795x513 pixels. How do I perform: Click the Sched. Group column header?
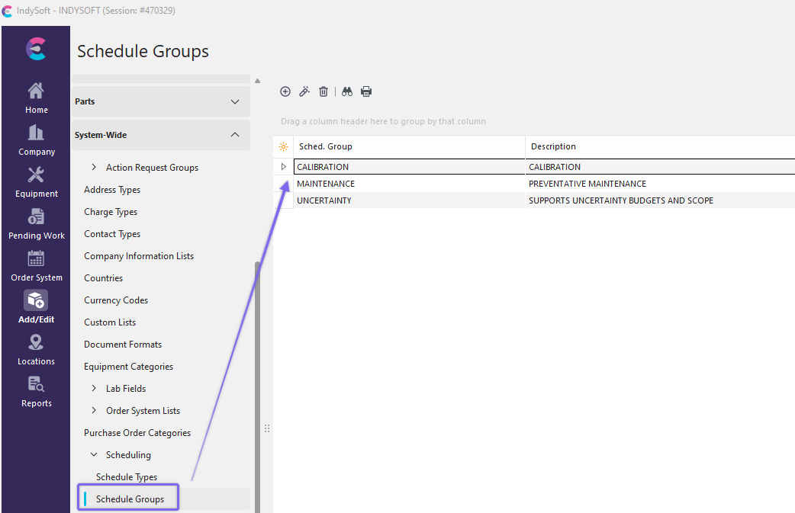(x=326, y=146)
